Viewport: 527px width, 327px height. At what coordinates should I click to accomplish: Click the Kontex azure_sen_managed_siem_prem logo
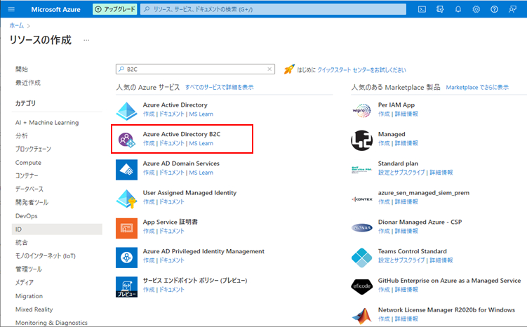coord(361,199)
